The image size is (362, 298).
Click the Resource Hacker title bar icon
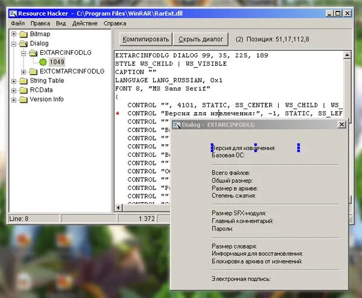(13, 14)
